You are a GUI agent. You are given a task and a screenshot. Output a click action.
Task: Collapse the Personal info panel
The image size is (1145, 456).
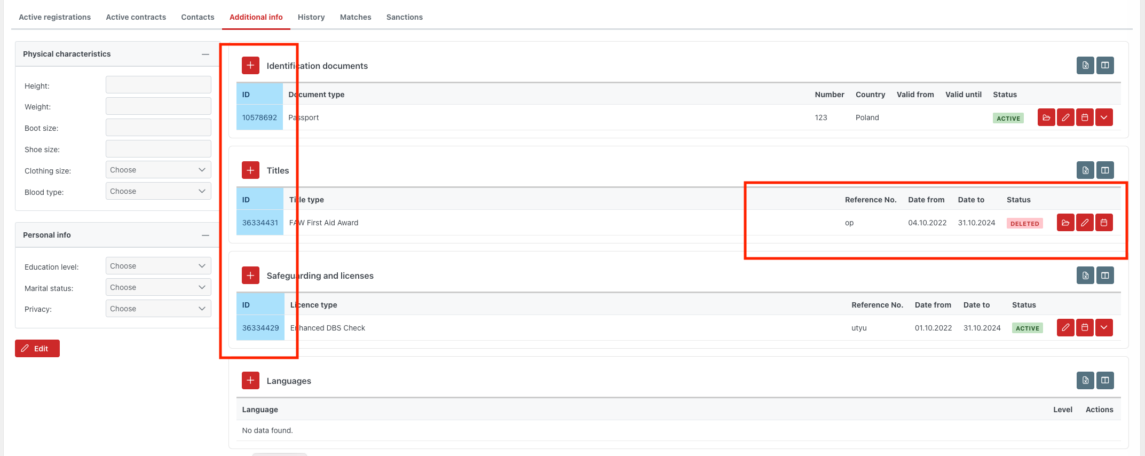click(206, 235)
